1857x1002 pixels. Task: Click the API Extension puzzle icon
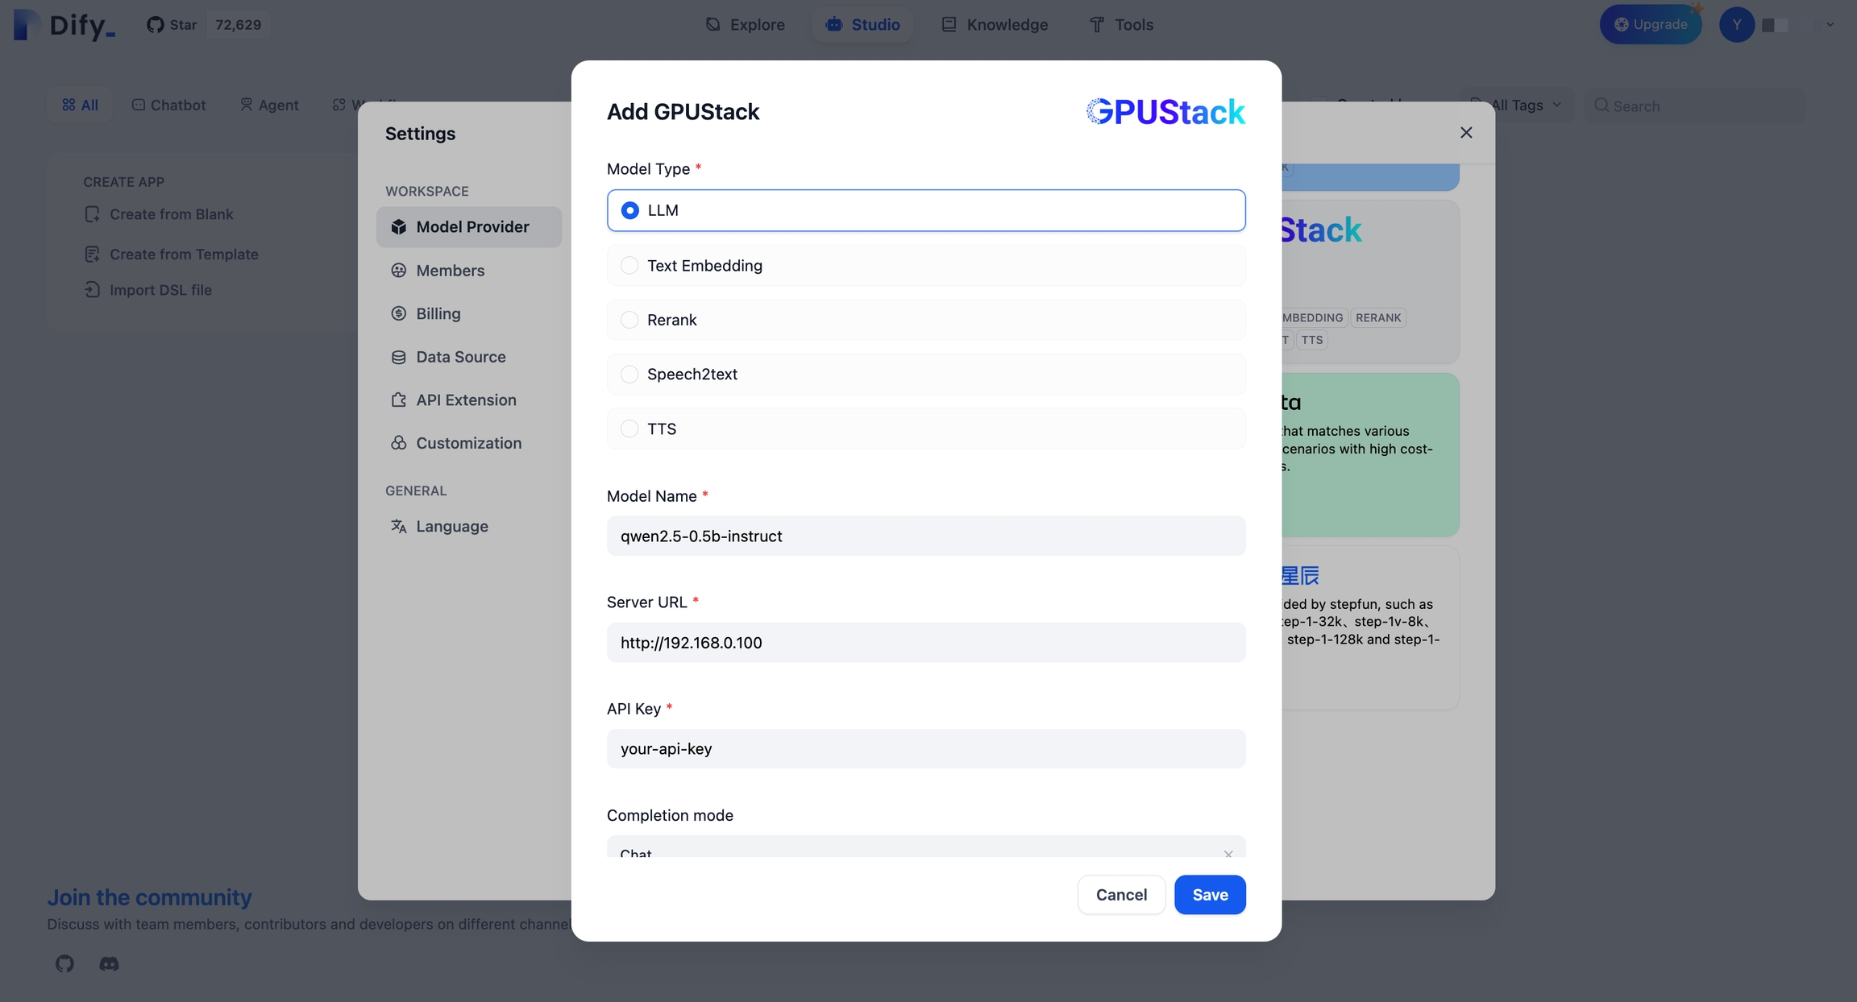pos(398,400)
